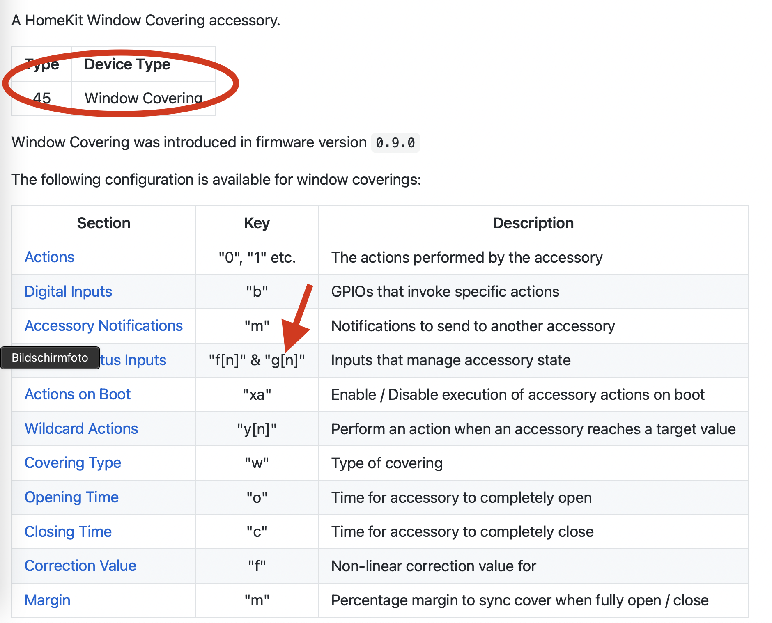Click the "Percentage margin to sync cover" description
Viewport: 772px width, 623px height.
click(520, 600)
